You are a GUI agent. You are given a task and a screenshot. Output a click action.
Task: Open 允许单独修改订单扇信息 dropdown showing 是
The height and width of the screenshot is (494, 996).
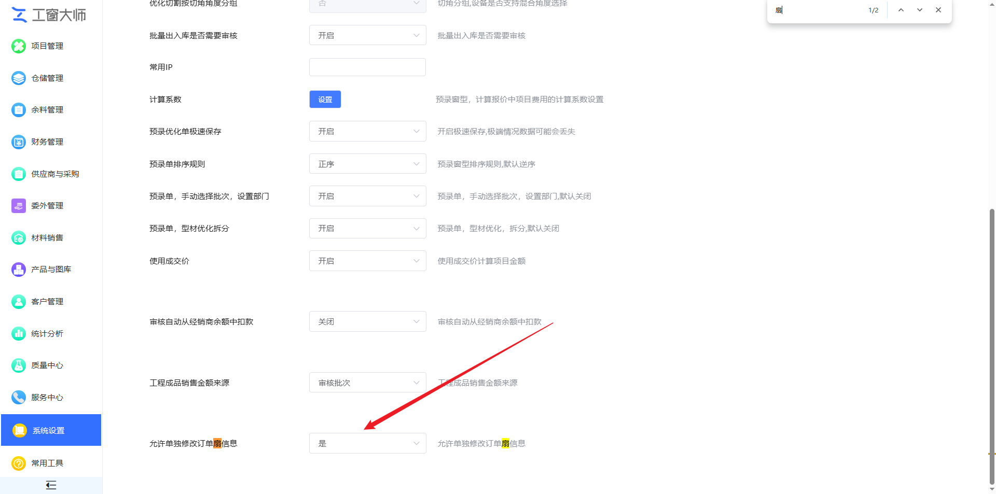[368, 443]
